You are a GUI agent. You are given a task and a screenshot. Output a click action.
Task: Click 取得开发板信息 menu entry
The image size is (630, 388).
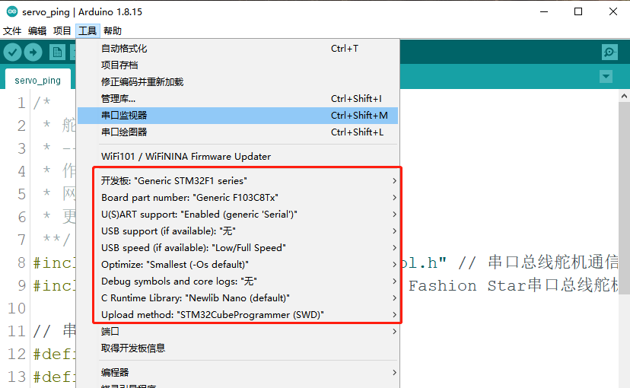click(x=133, y=348)
